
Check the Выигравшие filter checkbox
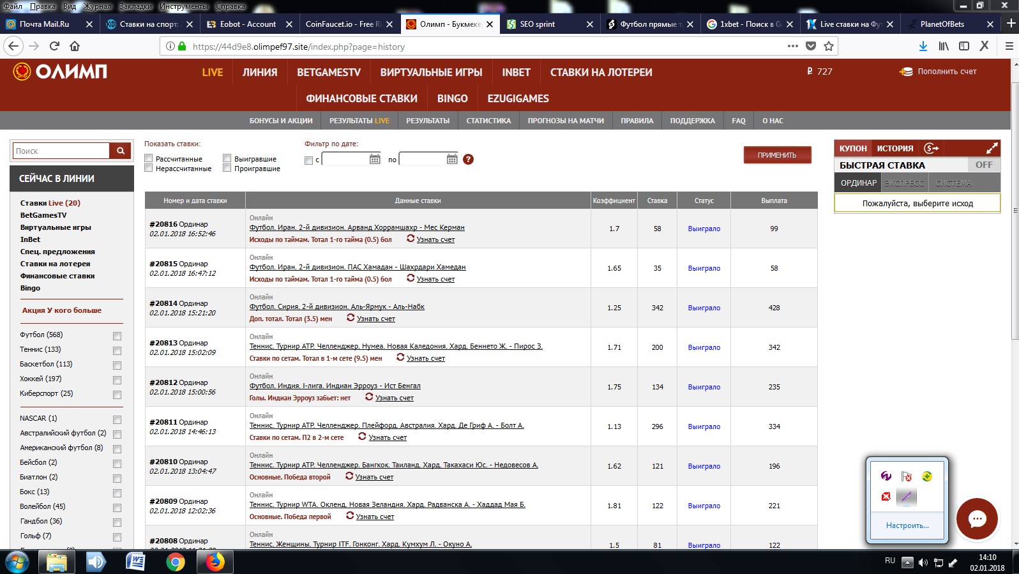[227, 158]
